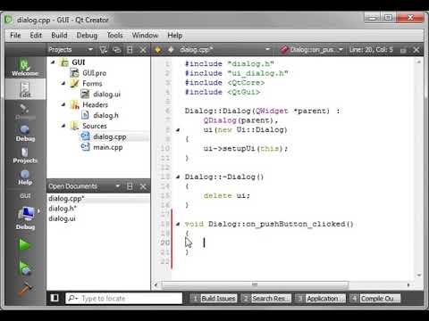429x321 pixels.
Task: Open the Dialog::on_pus... symbol dropdown
Action: pyautogui.click(x=341, y=49)
